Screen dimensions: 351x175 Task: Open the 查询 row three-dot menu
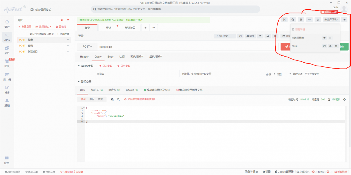(x=68, y=46)
